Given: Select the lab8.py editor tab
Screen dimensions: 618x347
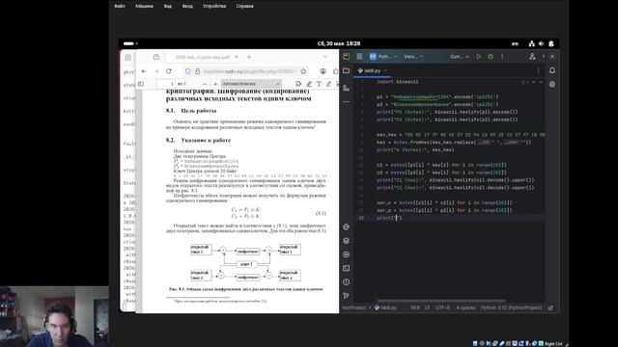Looking at the screenshot, I should click(372, 70).
